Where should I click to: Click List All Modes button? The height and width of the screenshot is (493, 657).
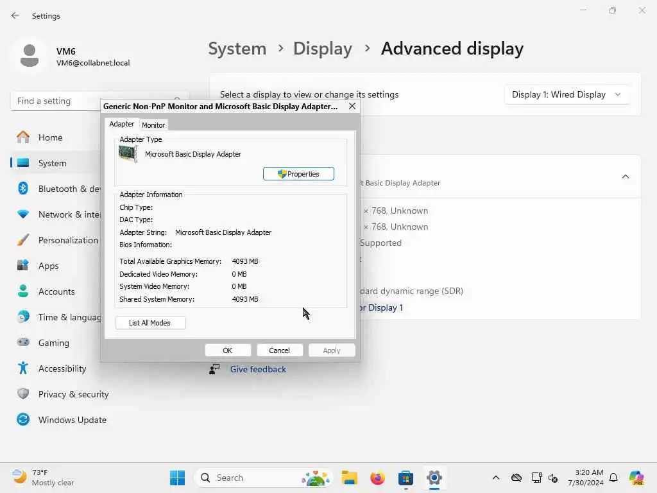150,323
